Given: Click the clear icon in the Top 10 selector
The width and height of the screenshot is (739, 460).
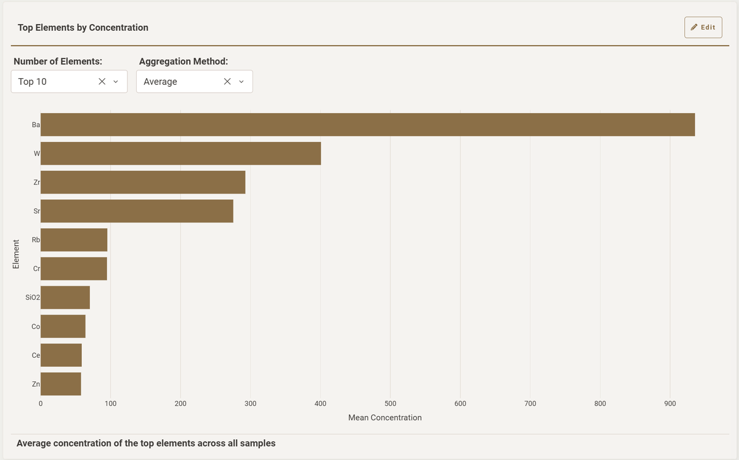Looking at the screenshot, I should (103, 81).
